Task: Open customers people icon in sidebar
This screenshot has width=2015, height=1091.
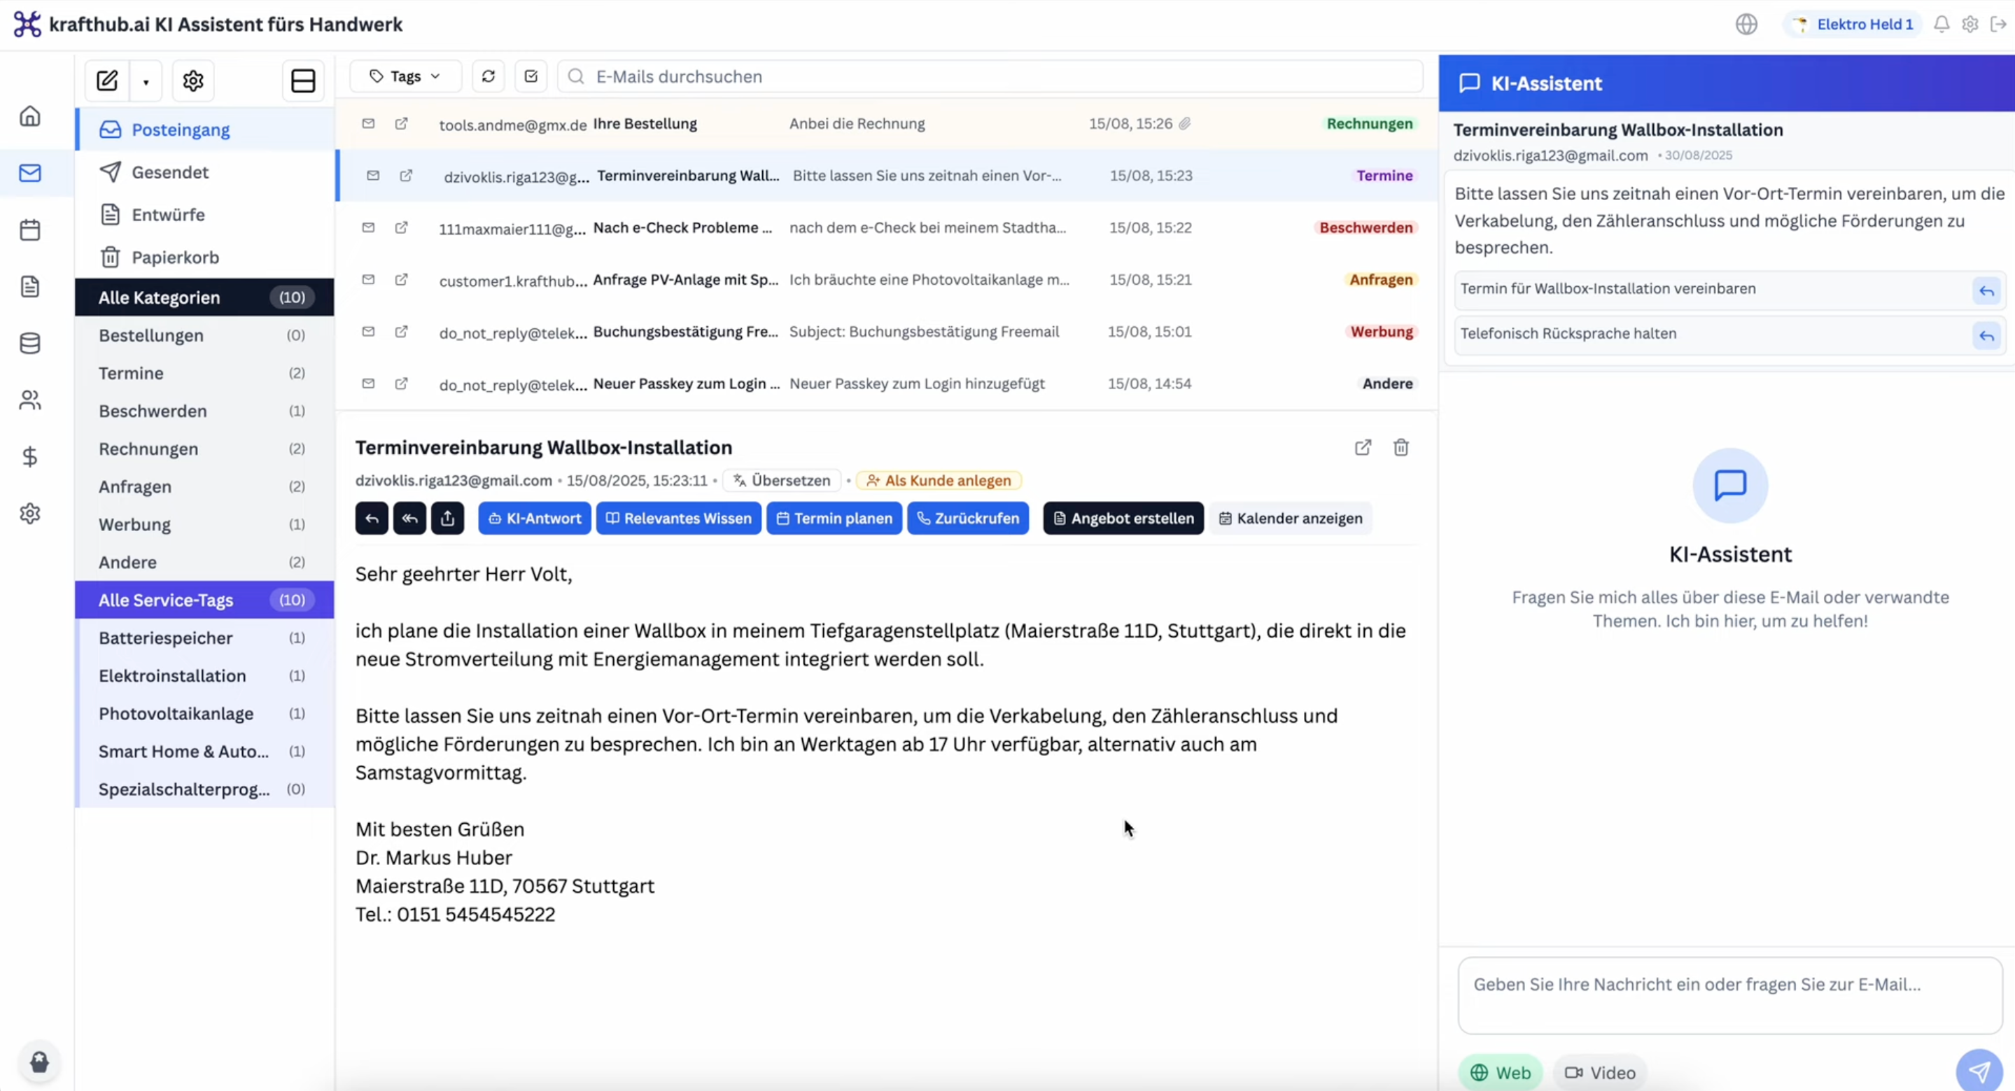Action: pyautogui.click(x=29, y=400)
